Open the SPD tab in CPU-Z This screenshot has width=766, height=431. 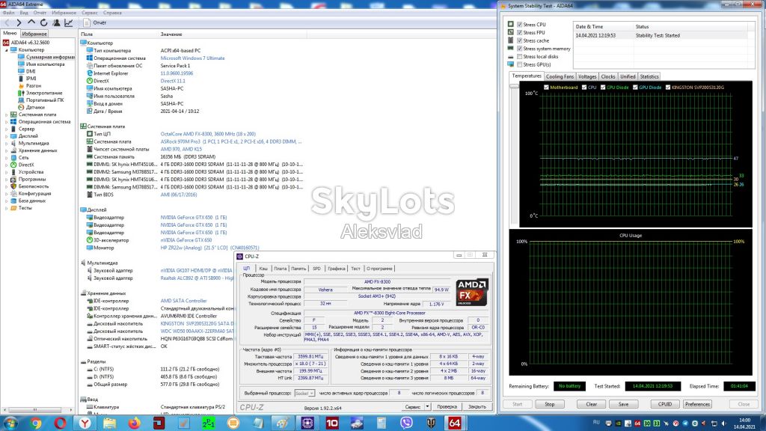[x=316, y=269]
